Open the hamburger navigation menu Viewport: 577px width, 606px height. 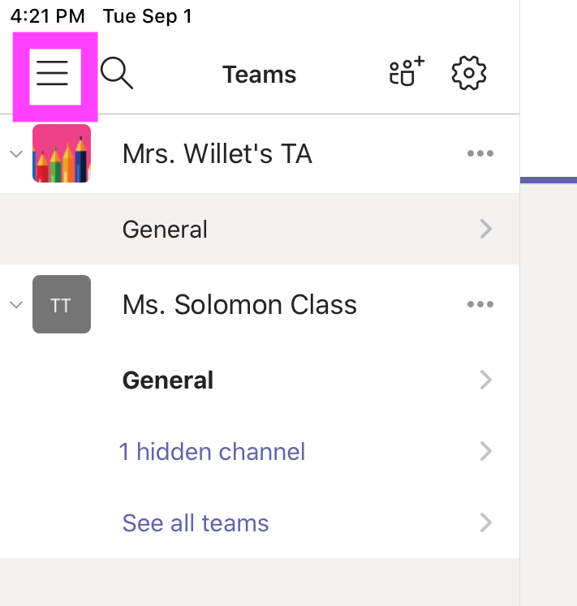[x=54, y=75]
